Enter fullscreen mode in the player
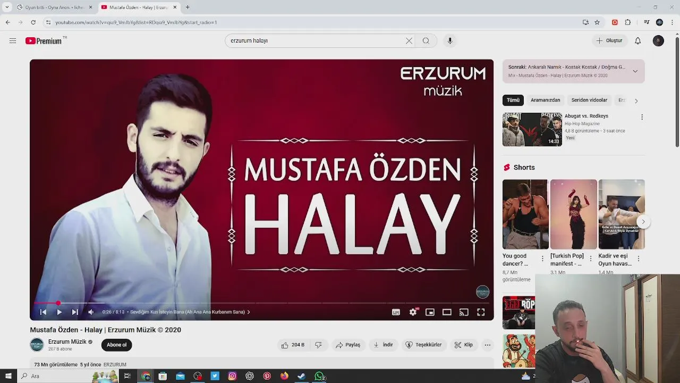Viewport: 680px width, 383px height. [x=481, y=312]
